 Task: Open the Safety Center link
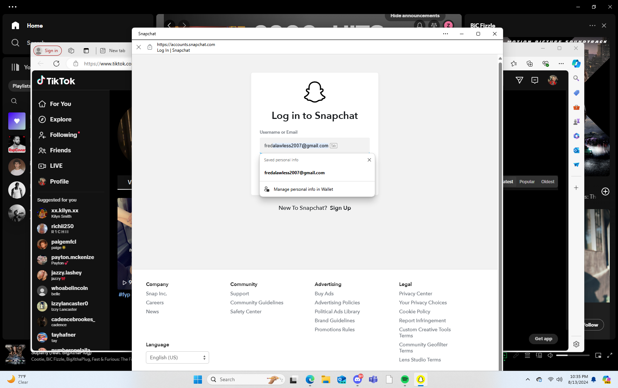tap(246, 311)
